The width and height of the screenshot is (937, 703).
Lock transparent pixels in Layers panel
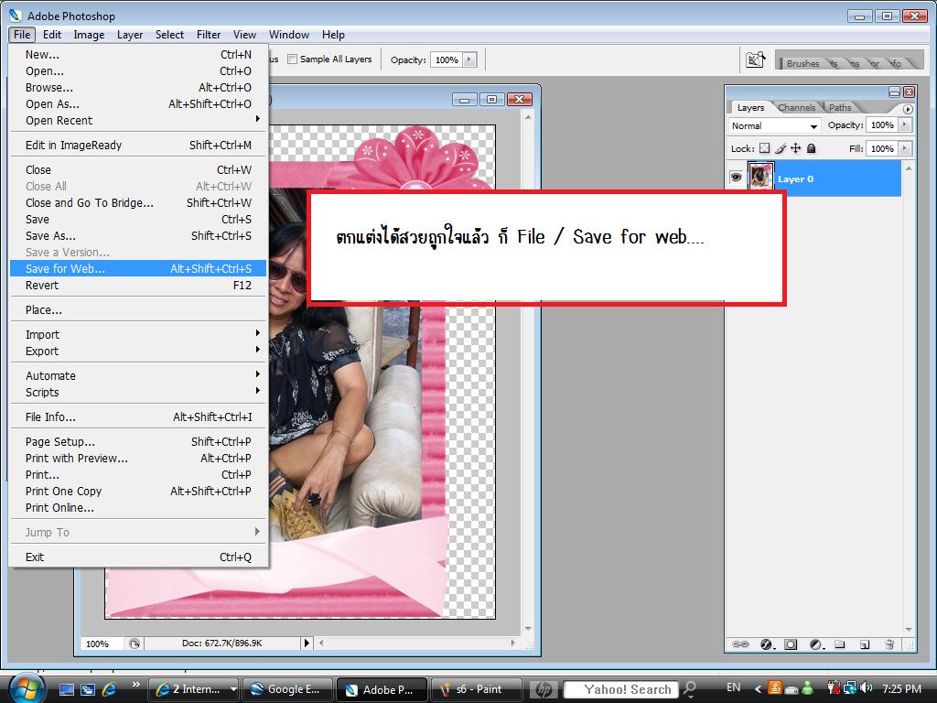[x=765, y=148]
